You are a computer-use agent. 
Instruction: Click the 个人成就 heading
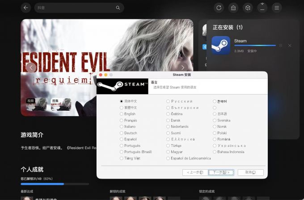coord(32,170)
